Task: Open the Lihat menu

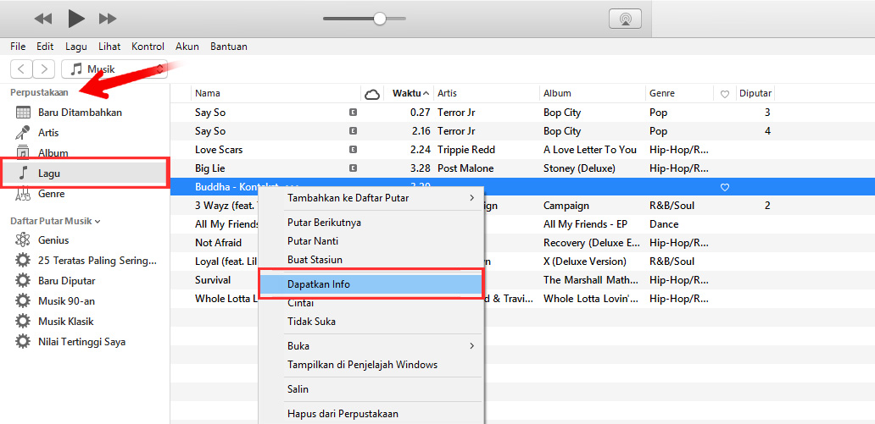Action: click(109, 47)
